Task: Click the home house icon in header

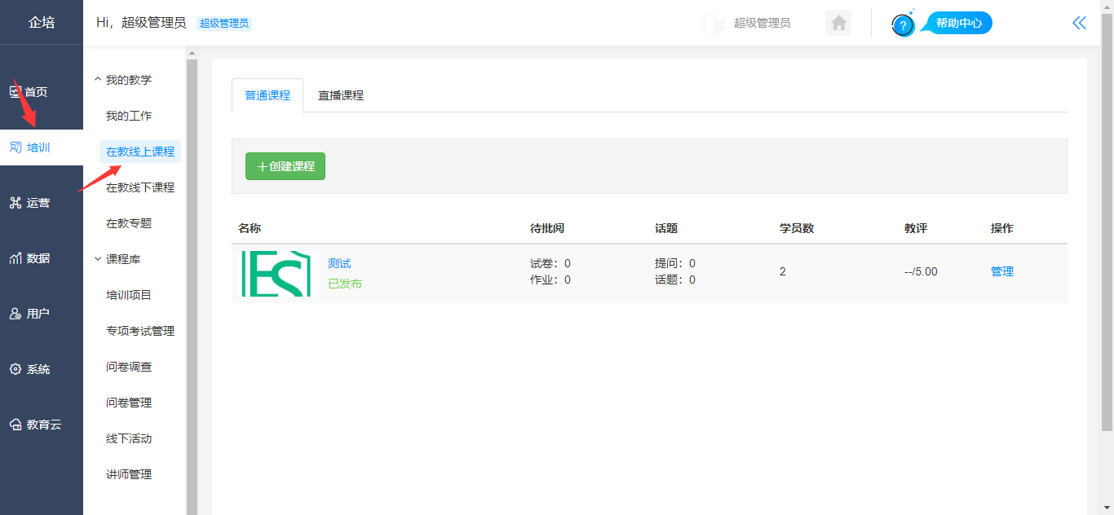Action: 838,23
